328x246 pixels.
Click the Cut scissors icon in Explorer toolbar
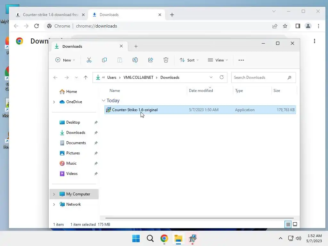(89, 60)
